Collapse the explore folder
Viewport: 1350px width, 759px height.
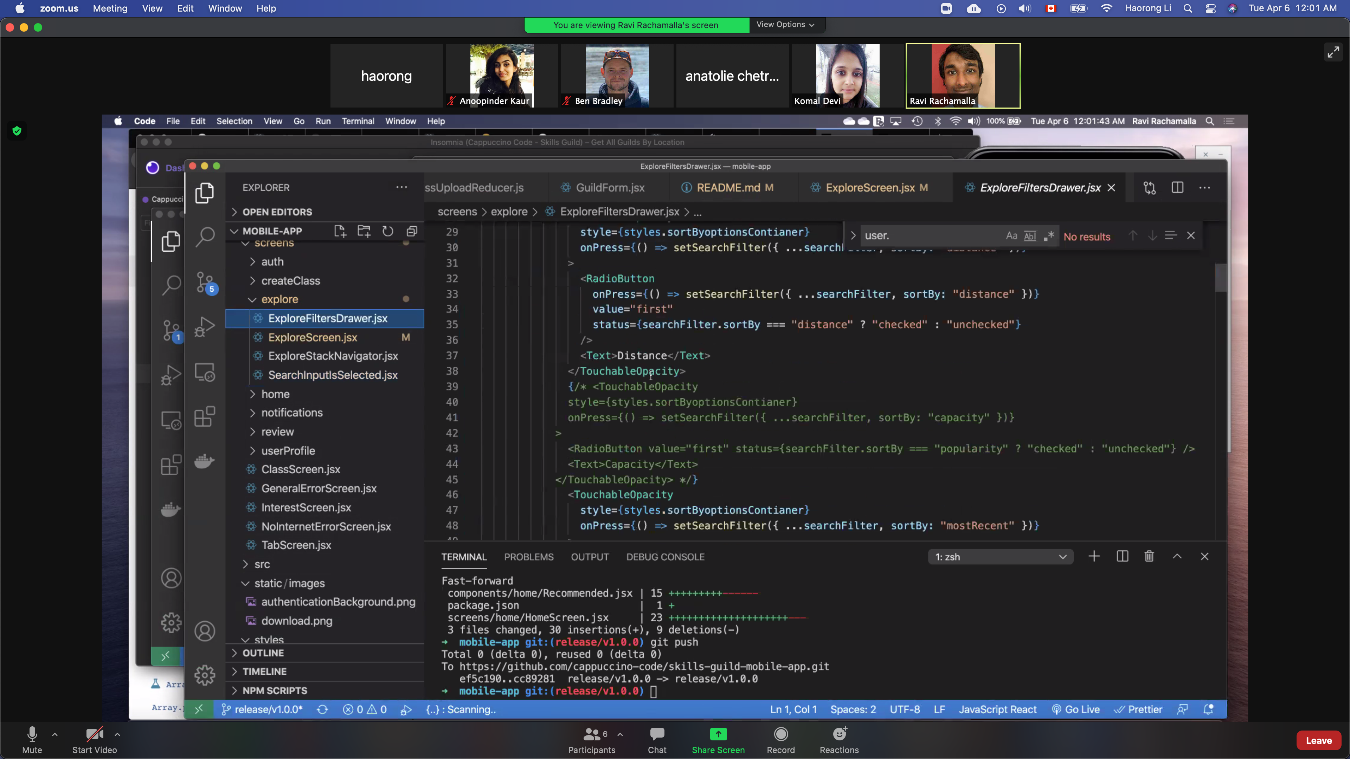click(279, 299)
